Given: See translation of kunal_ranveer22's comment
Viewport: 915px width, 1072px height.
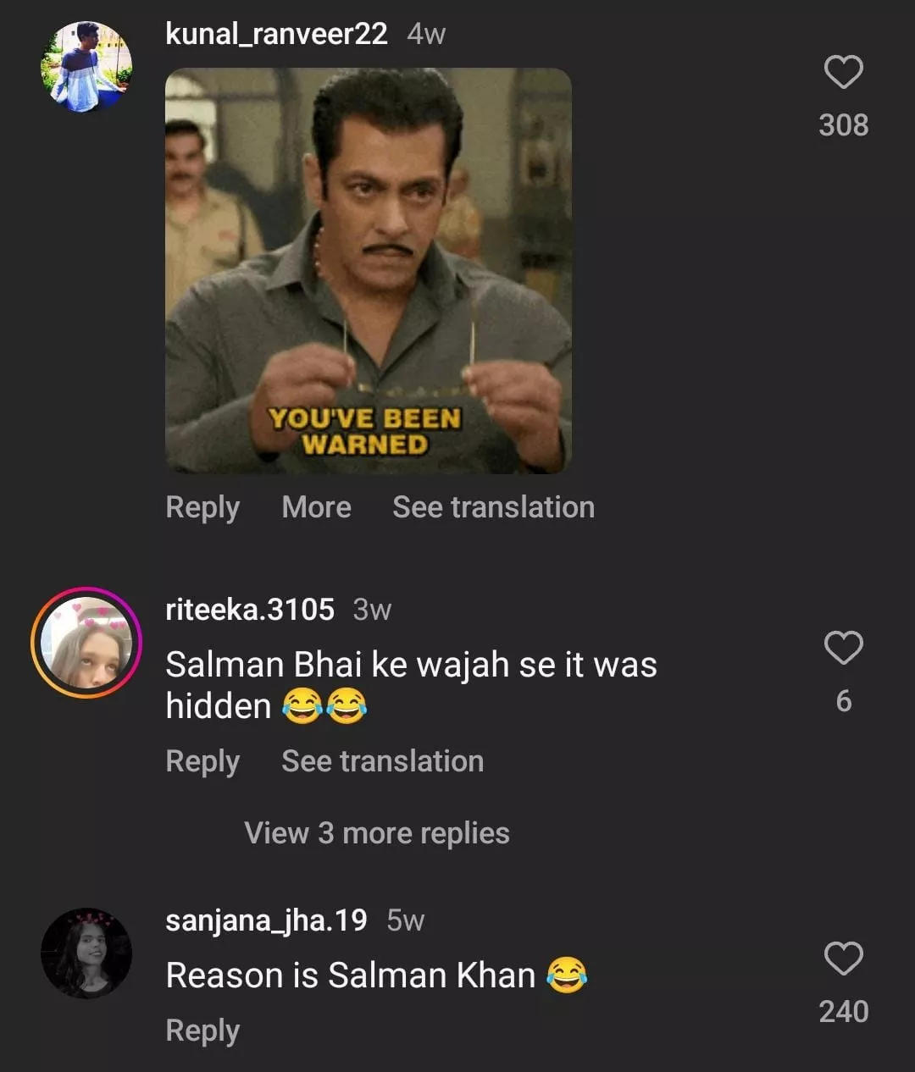Looking at the screenshot, I should tap(493, 507).
